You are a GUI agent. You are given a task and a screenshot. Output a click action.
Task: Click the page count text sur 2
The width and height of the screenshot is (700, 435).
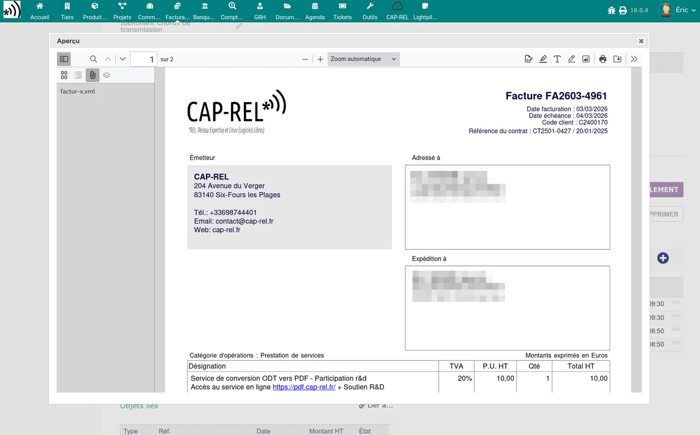pyautogui.click(x=167, y=59)
